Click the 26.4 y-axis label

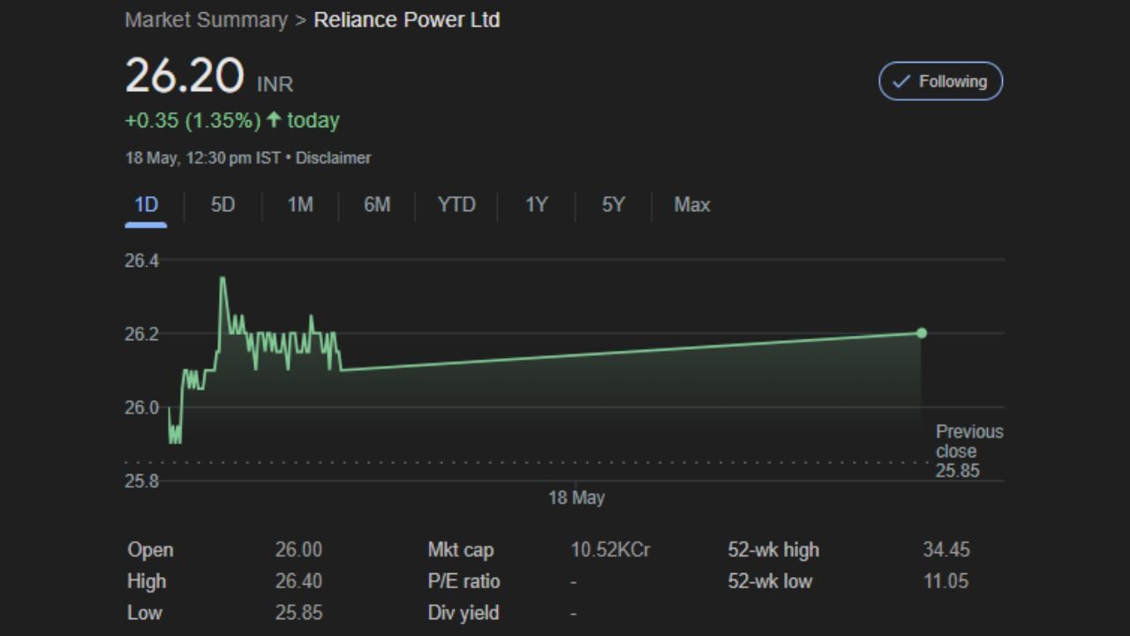[x=141, y=261]
